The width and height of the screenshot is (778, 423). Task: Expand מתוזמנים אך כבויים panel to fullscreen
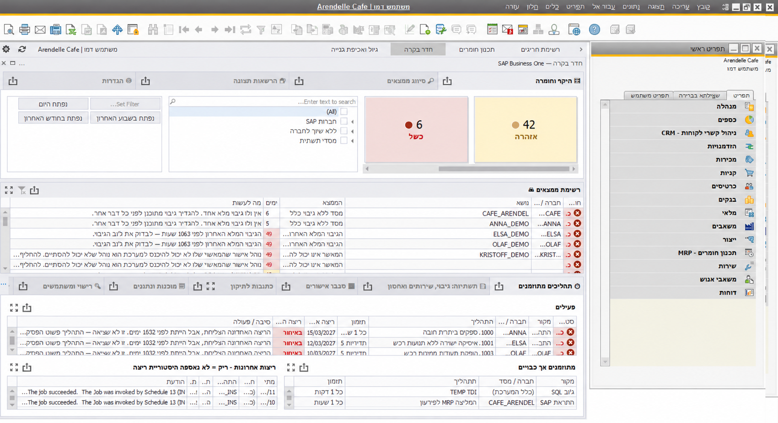coord(291,367)
